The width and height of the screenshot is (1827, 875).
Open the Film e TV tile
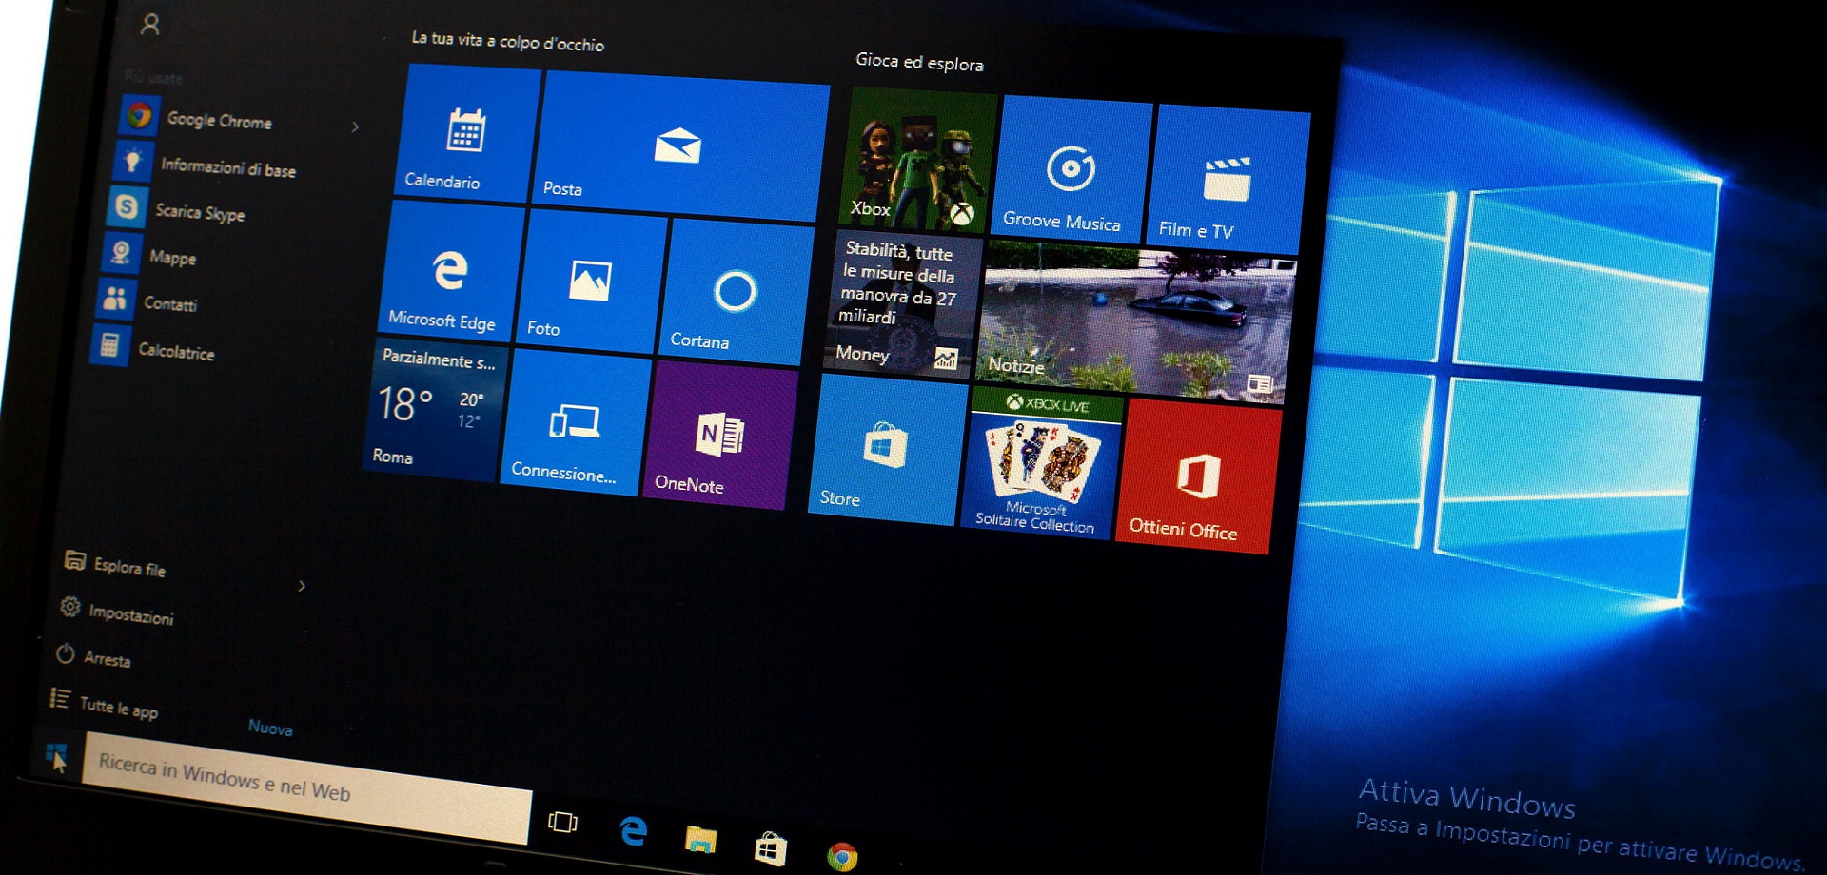pos(1226,181)
